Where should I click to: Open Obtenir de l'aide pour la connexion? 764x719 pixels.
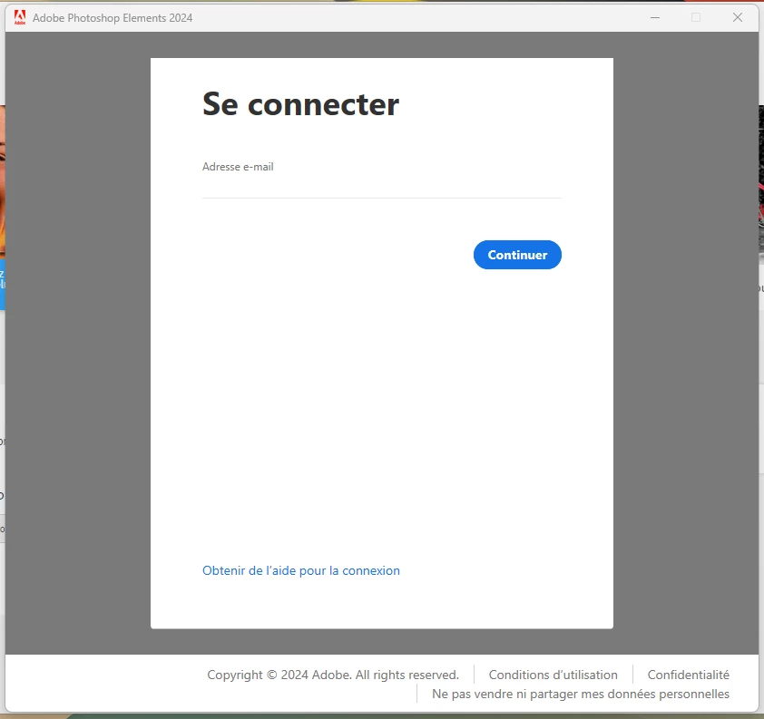click(300, 570)
